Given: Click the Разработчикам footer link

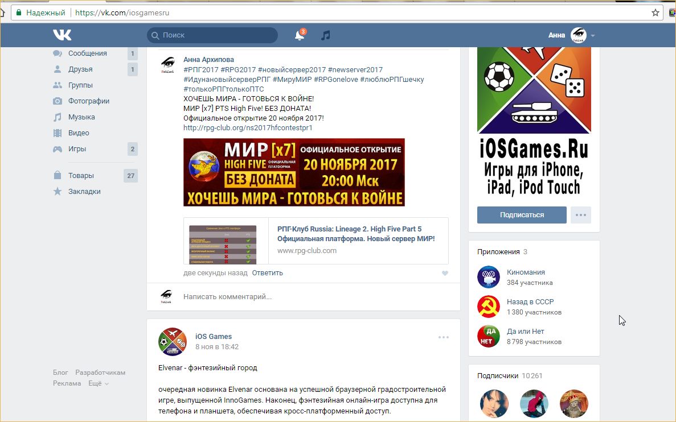Looking at the screenshot, I should click(100, 373).
